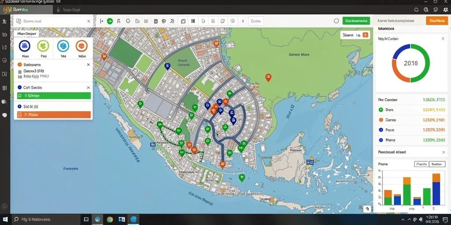Click the dark blue map pin near the central park
The image size is (451, 225).
click(x=167, y=67)
